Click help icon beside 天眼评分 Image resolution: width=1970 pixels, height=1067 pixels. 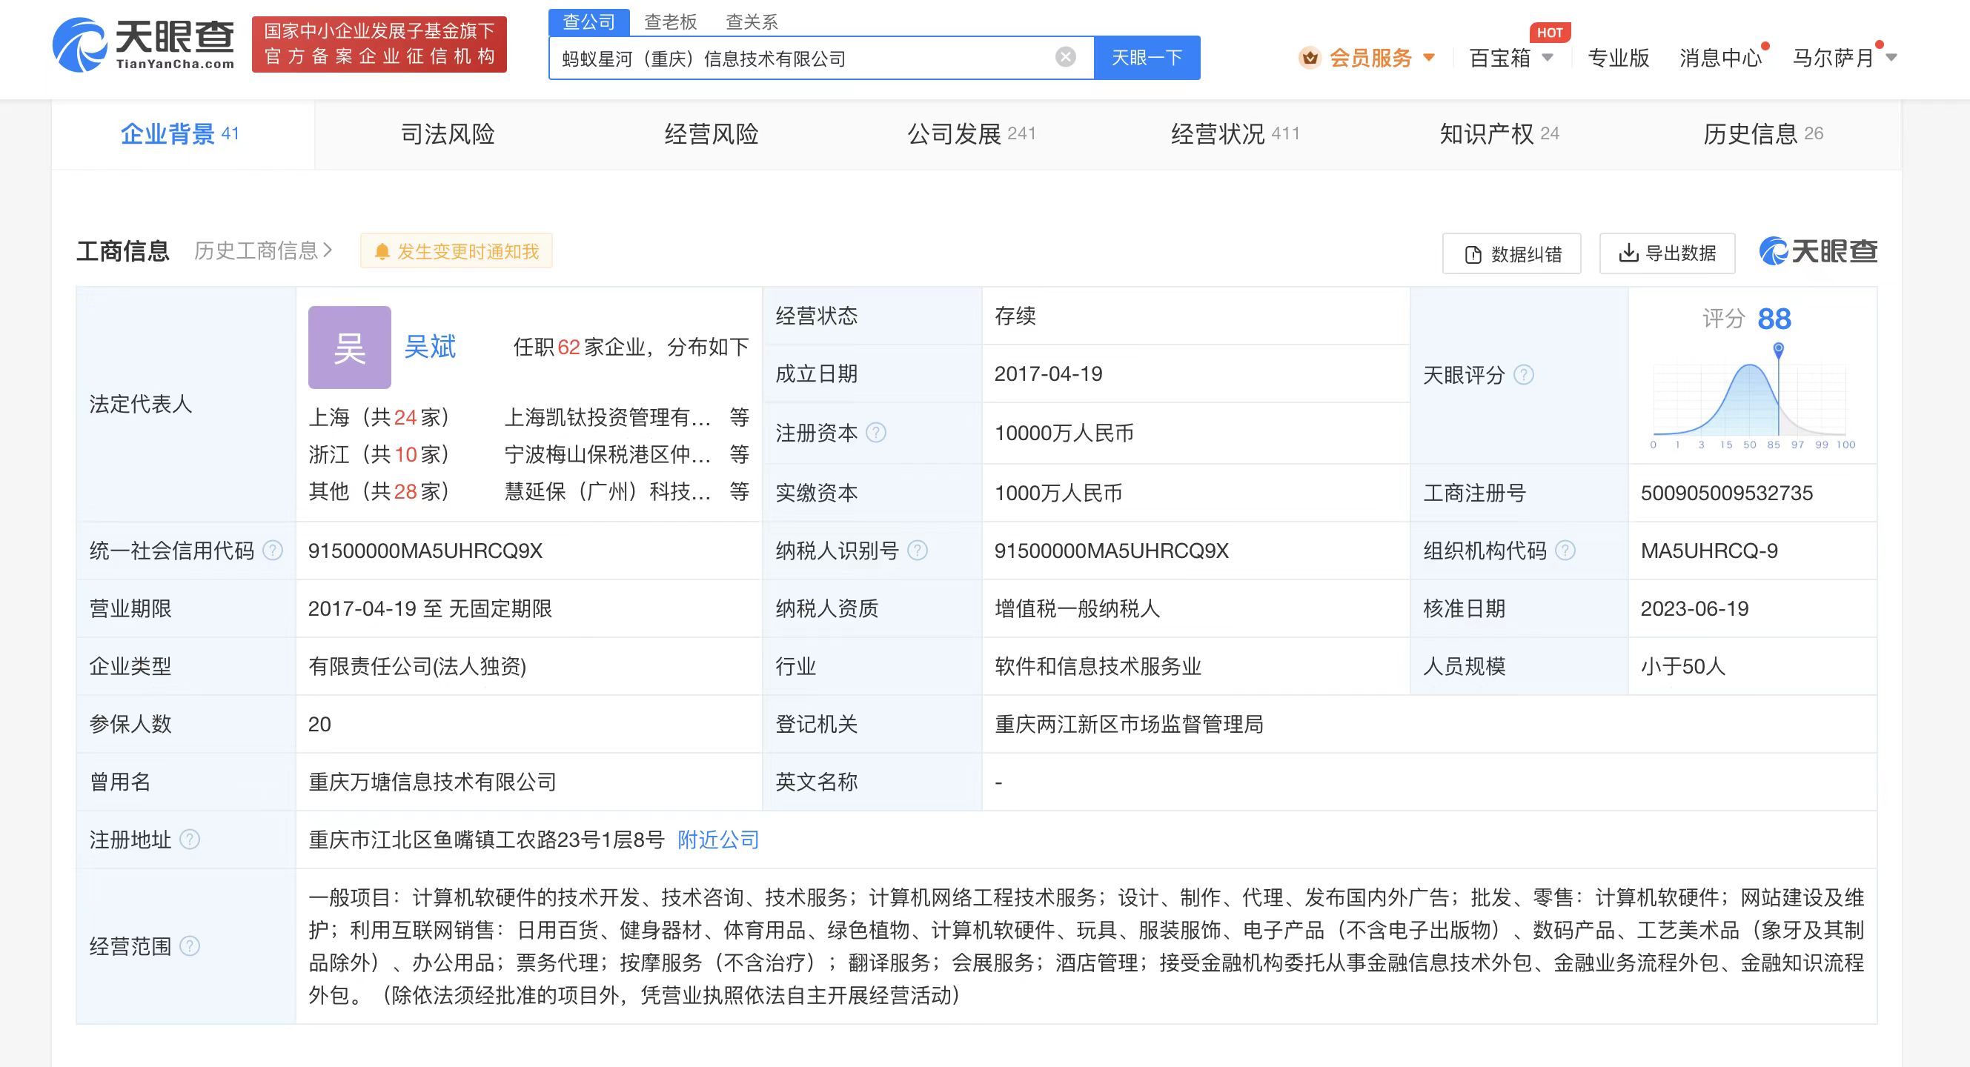(1523, 374)
